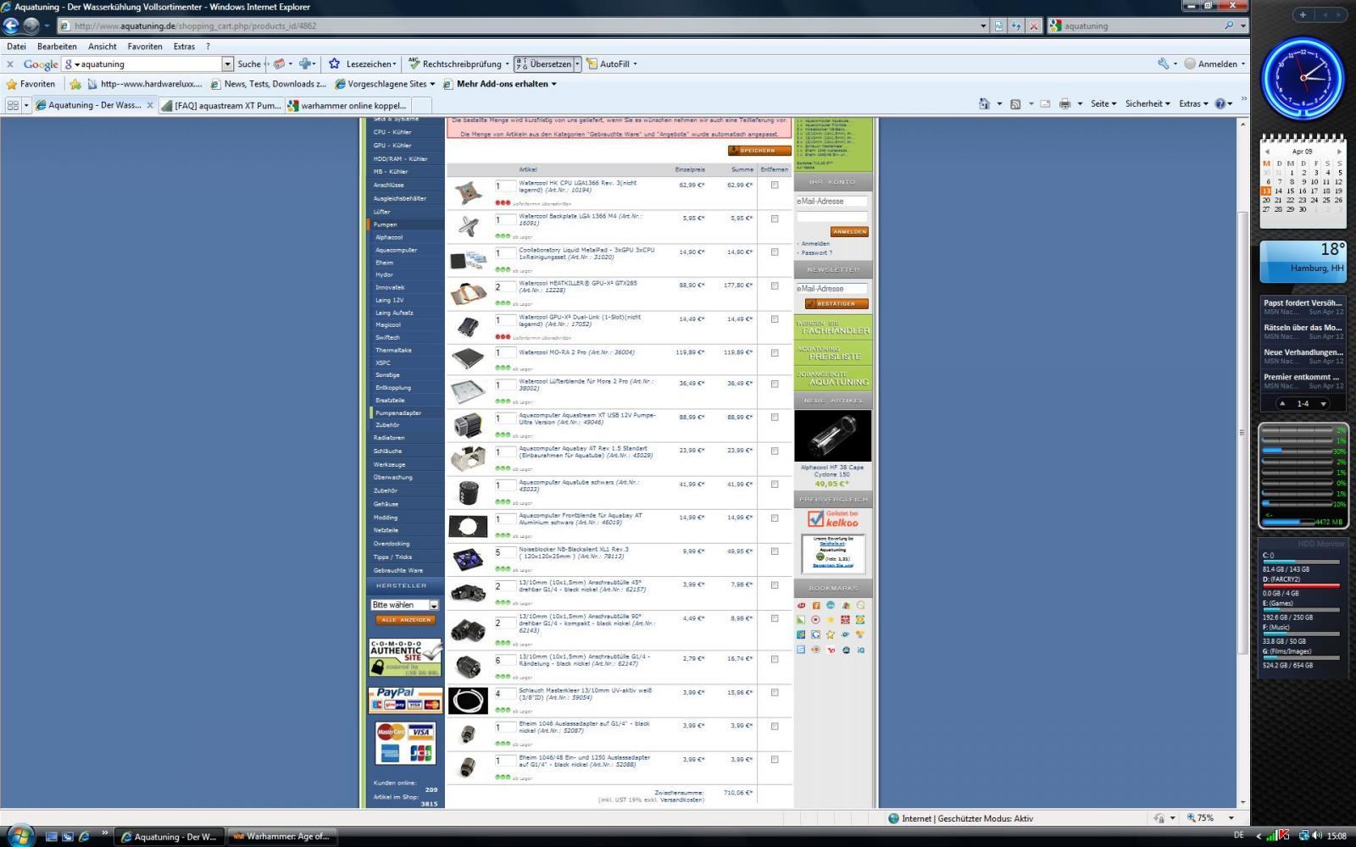1356x847 pixels.
Task: Click the compatibility view icon in address bar
Action: click(998, 25)
